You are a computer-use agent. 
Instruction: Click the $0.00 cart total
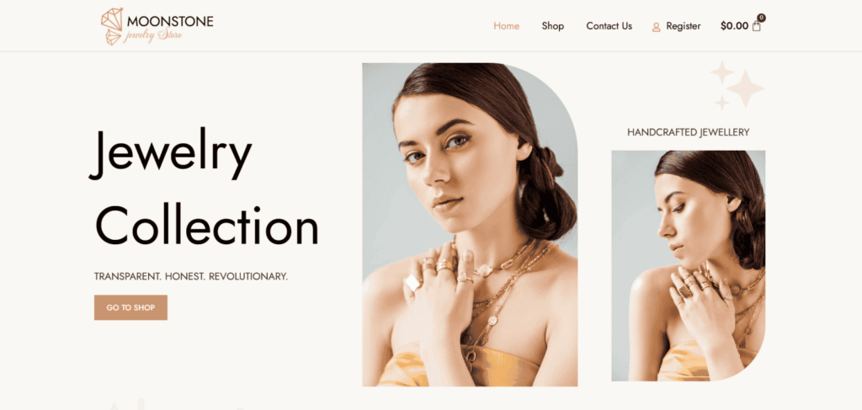tap(734, 26)
